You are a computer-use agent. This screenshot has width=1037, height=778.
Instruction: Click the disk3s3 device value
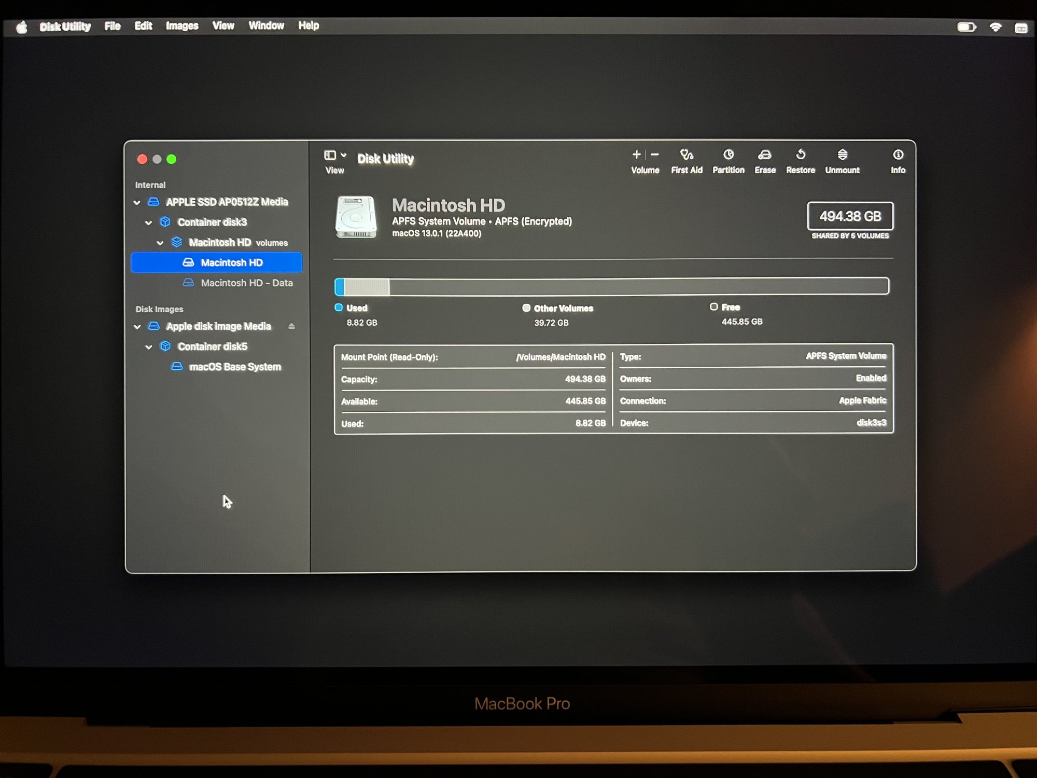click(871, 423)
